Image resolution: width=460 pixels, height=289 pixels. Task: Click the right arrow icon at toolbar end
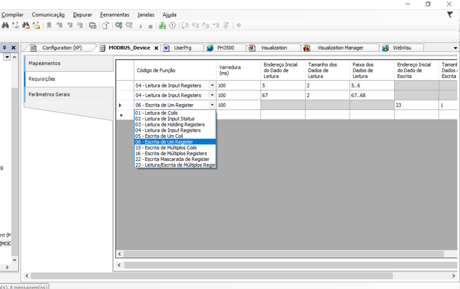pyautogui.click(x=239, y=25)
